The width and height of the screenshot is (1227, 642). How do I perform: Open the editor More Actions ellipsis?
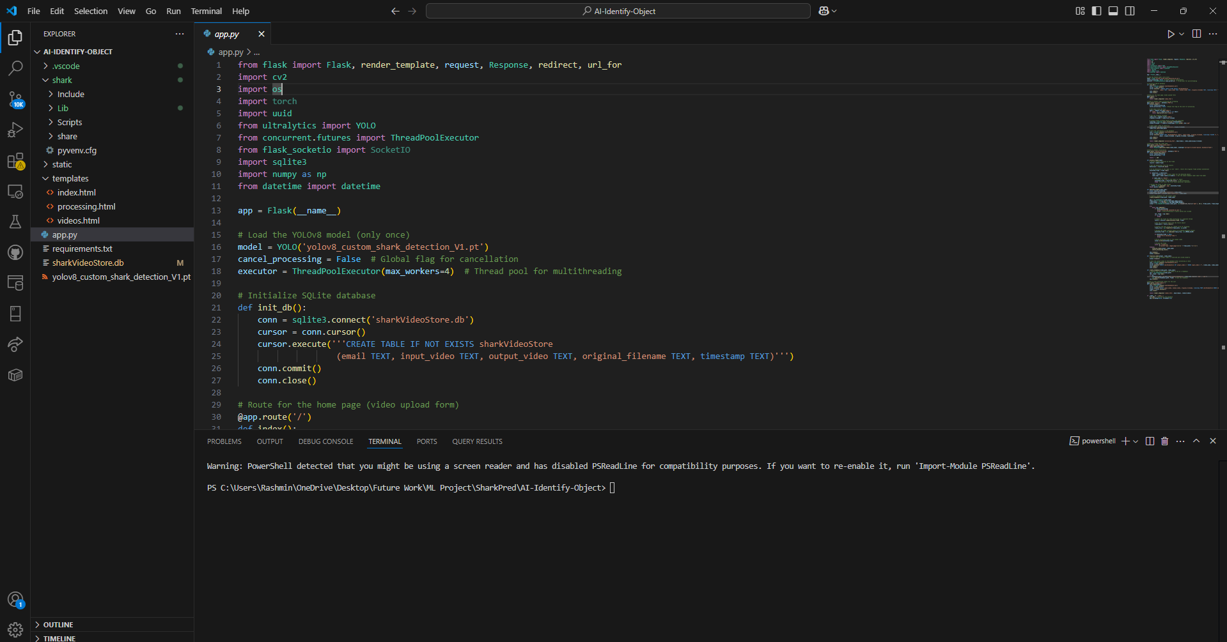(1213, 34)
